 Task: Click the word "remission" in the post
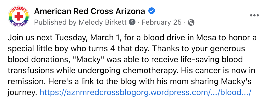pyautogui.click(x=27, y=82)
